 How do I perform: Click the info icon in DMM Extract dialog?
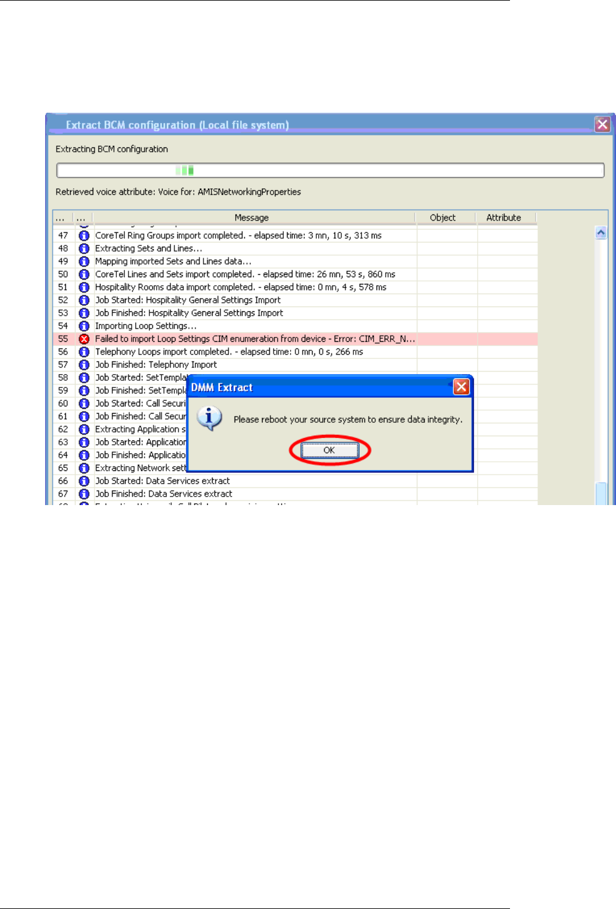click(209, 419)
